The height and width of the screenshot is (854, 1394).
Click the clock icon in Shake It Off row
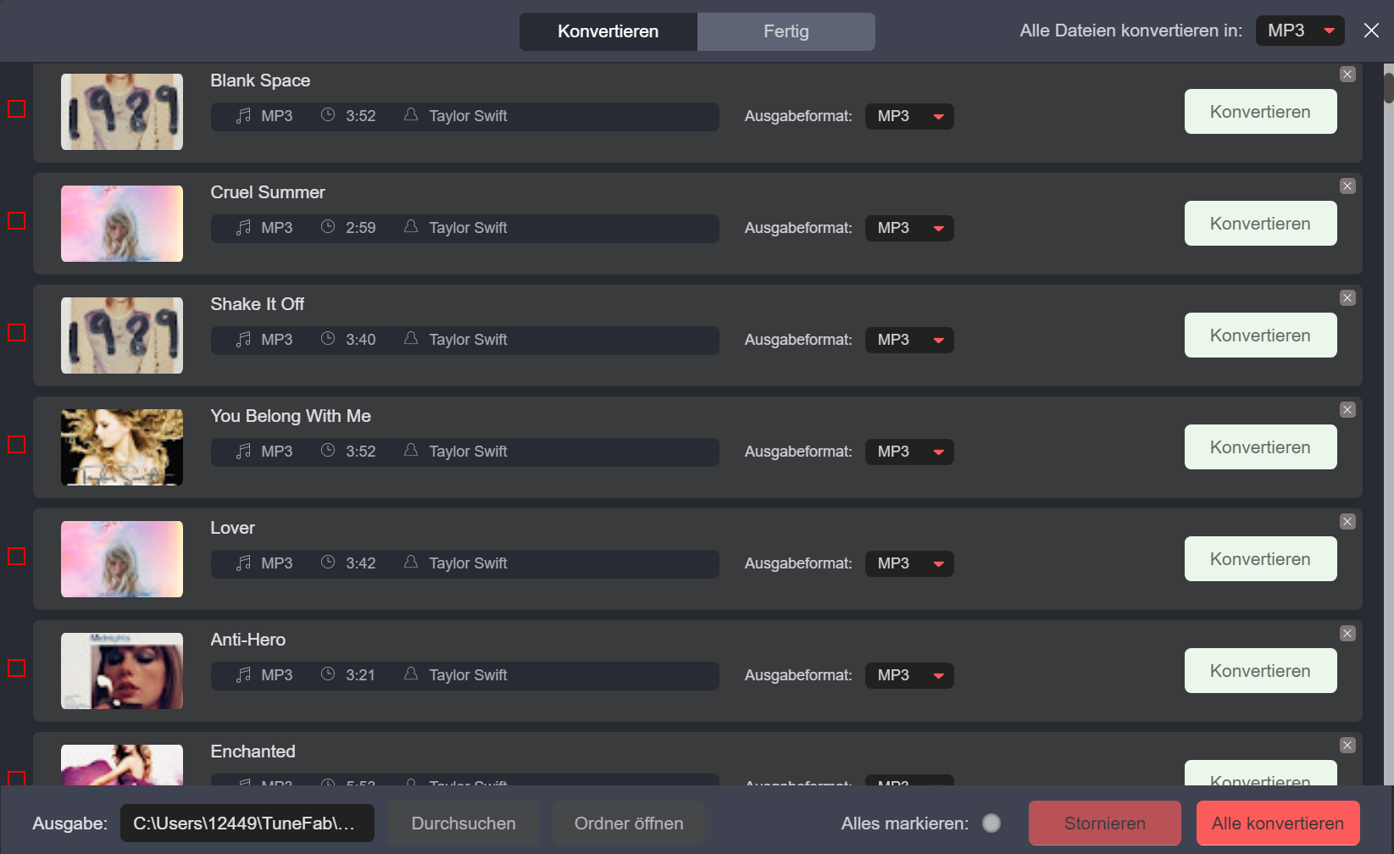click(x=328, y=338)
